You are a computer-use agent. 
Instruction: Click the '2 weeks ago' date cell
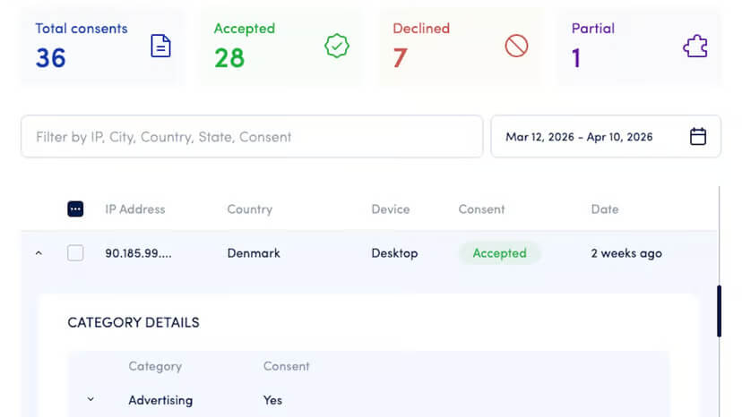point(626,253)
